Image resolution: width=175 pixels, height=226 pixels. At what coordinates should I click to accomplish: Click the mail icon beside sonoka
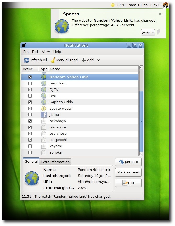pos(44,152)
